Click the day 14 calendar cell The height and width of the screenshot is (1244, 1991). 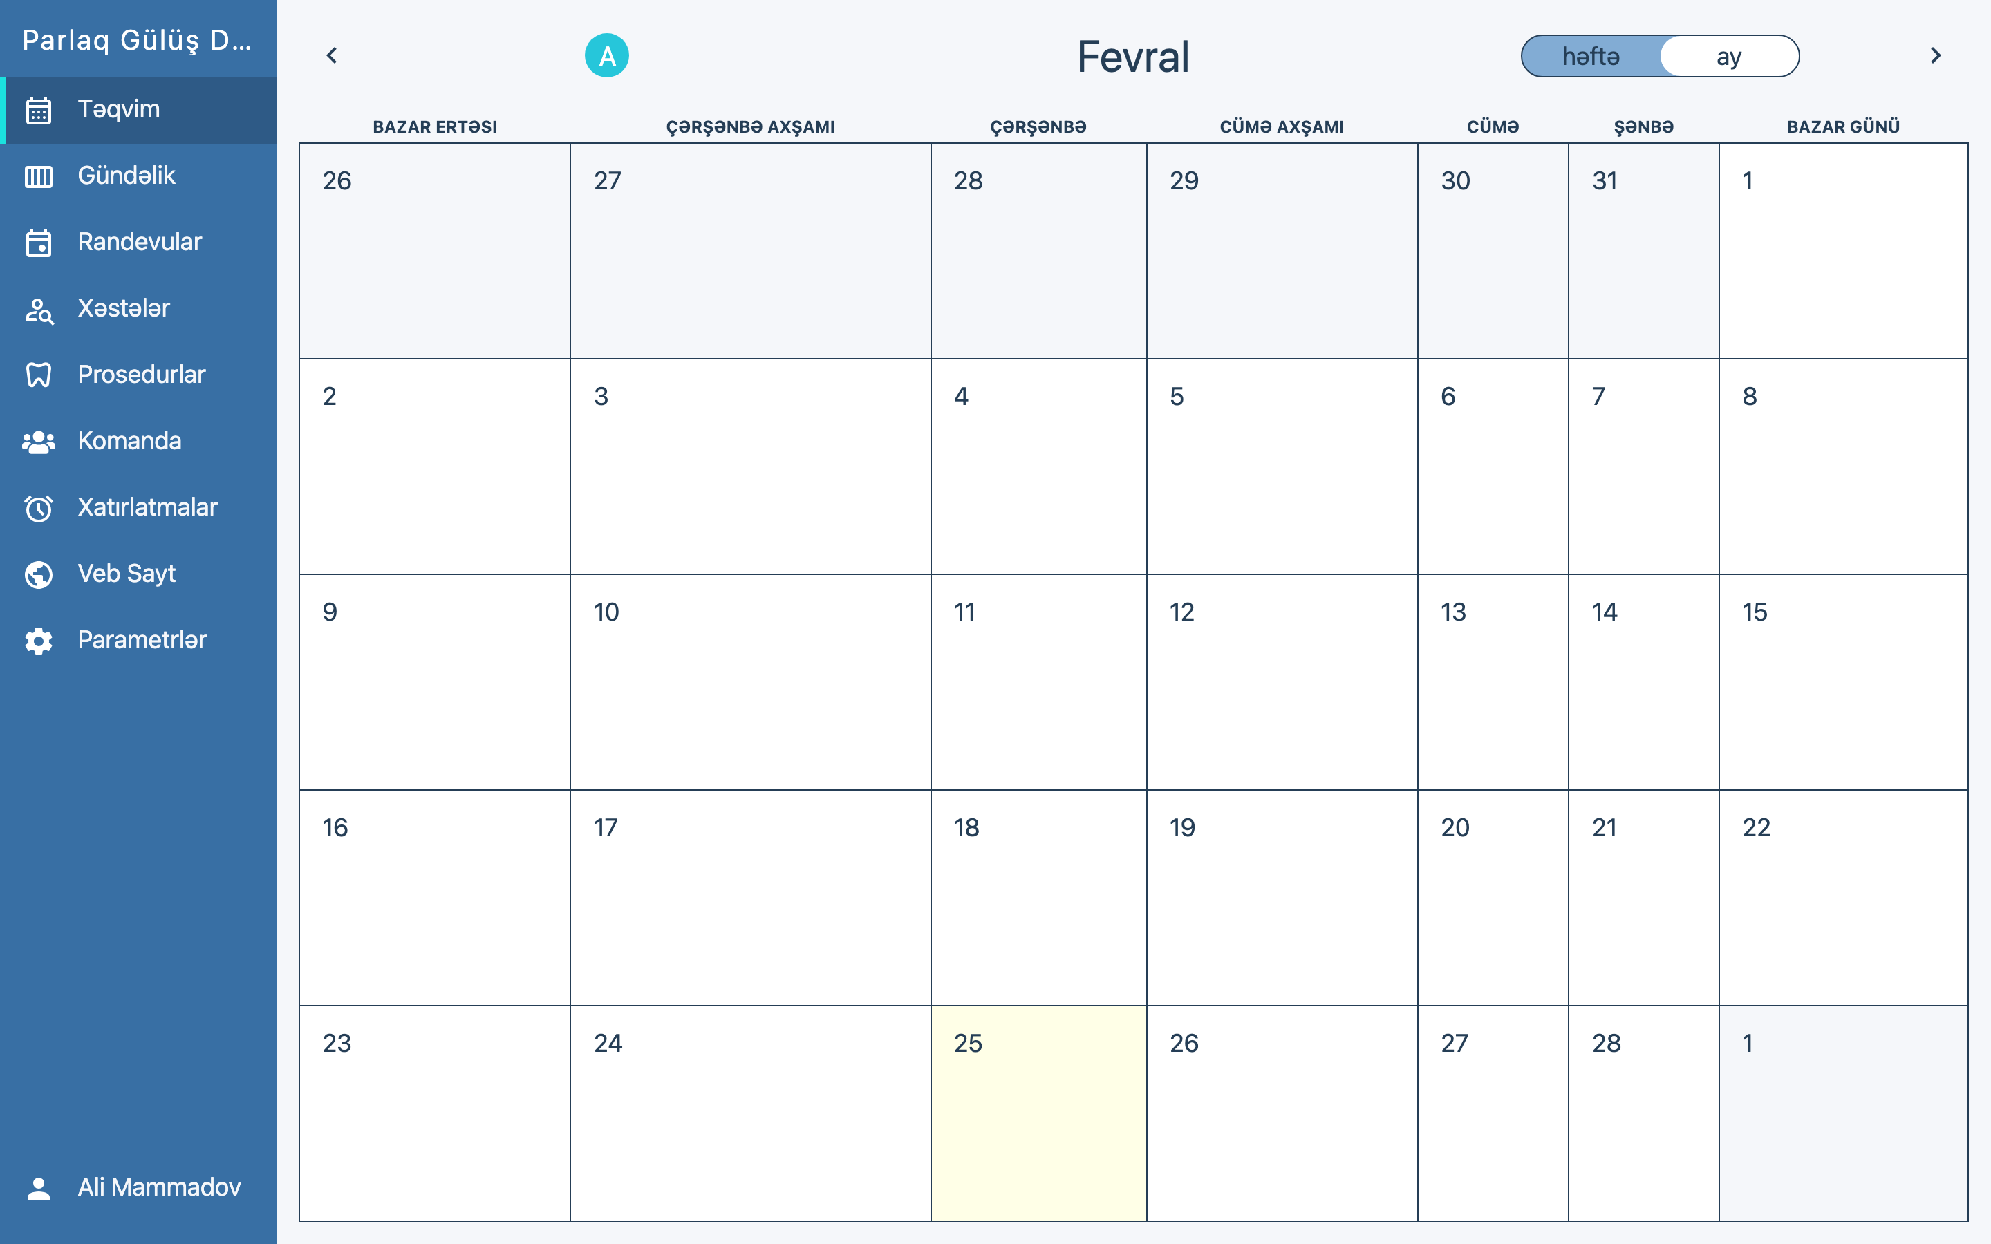pos(1643,681)
